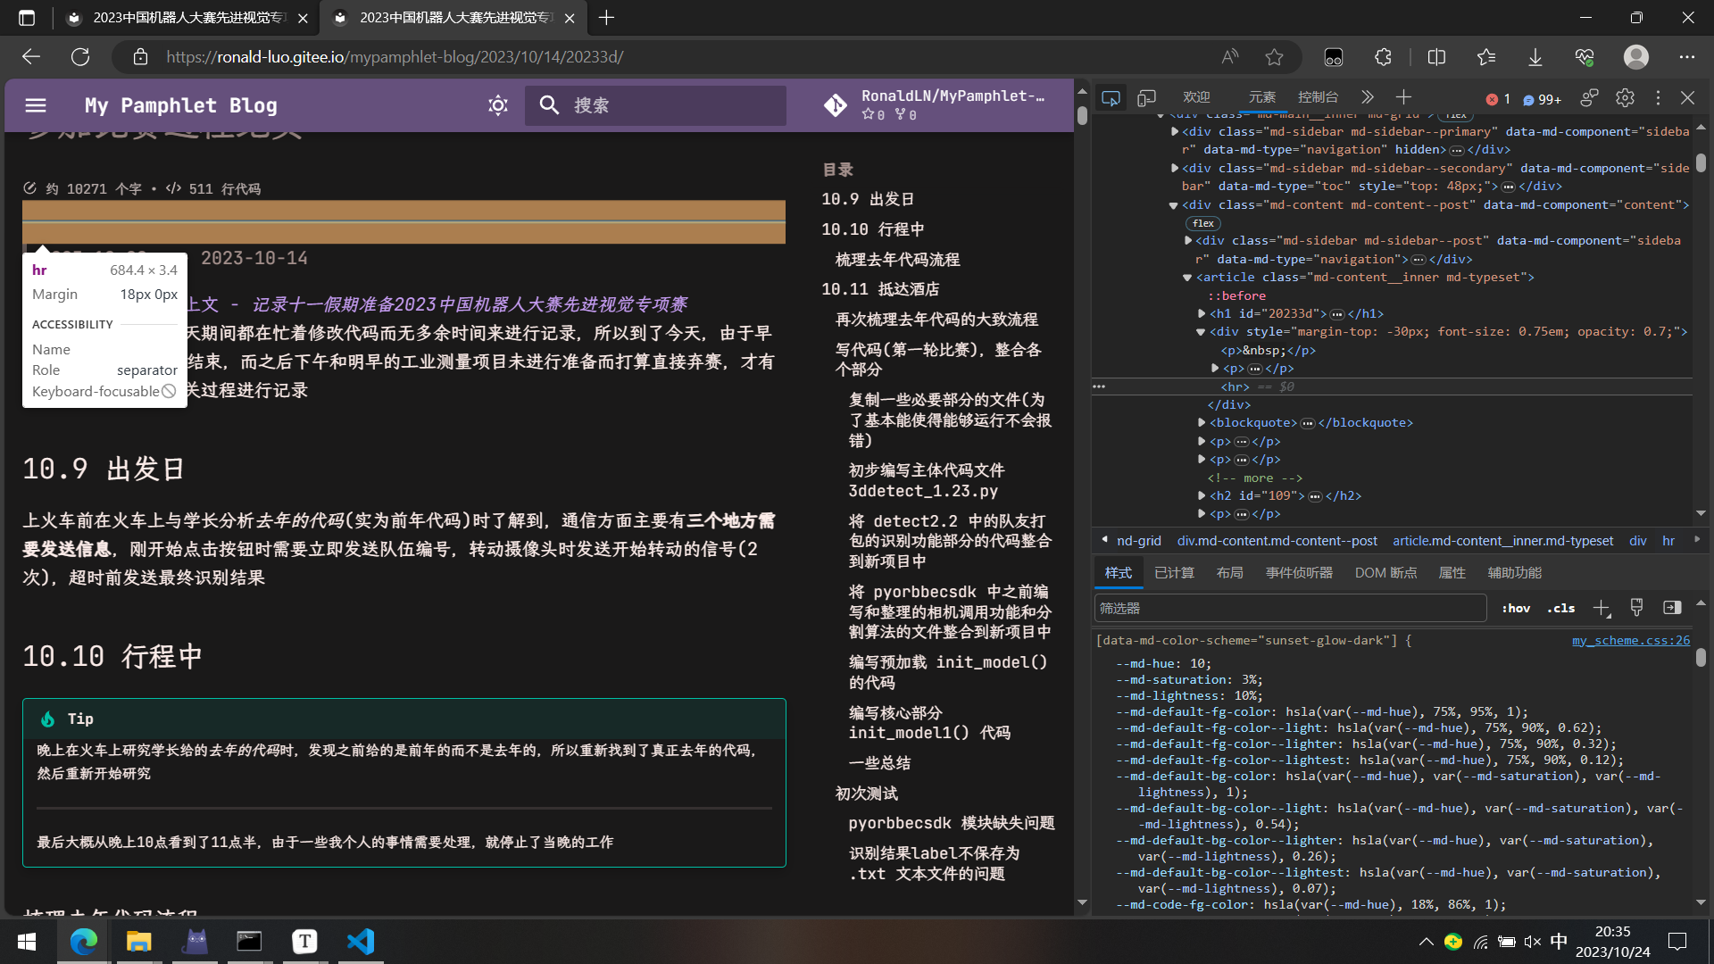This screenshot has height=964, width=1714.
Task: Open the downloads icon in toolbar
Action: click(1535, 57)
